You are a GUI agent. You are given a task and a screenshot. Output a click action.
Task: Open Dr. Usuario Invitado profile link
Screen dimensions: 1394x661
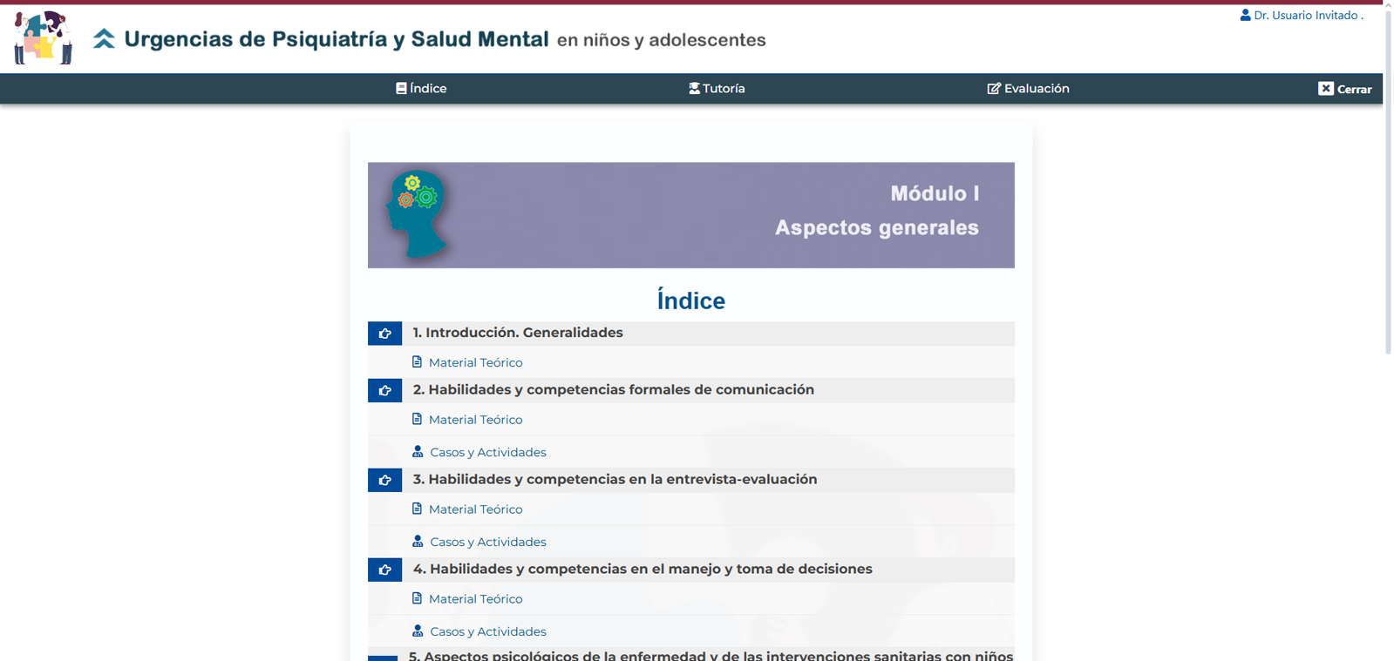(1302, 15)
